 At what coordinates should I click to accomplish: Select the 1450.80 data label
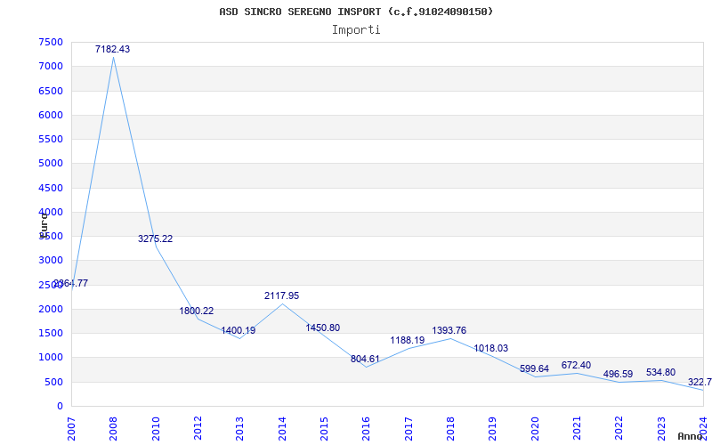(x=323, y=328)
